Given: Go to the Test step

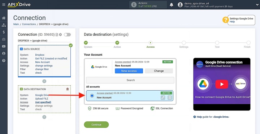Looking at the screenshot, I should click(x=217, y=43).
